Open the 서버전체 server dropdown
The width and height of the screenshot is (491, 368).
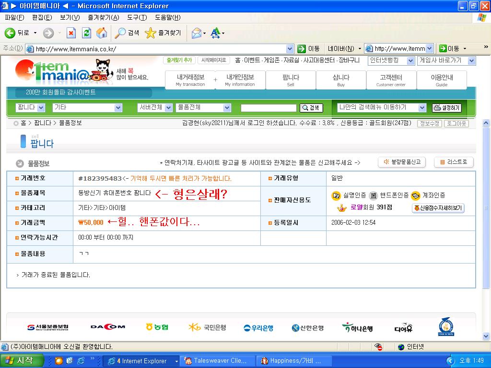tap(154, 108)
